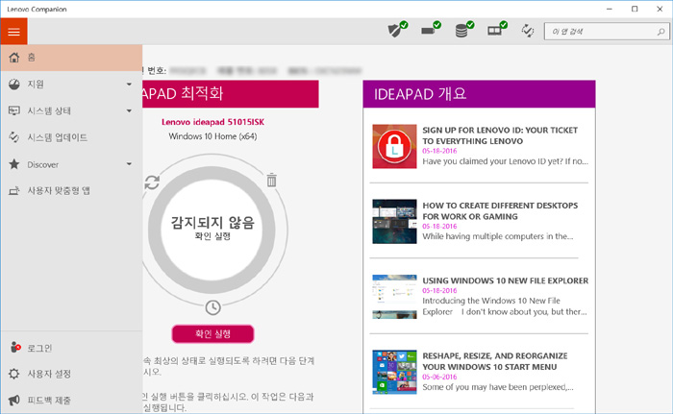The image size is (673, 414).
Task: Click the IDEAPAD 개요 header
Action: (479, 94)
